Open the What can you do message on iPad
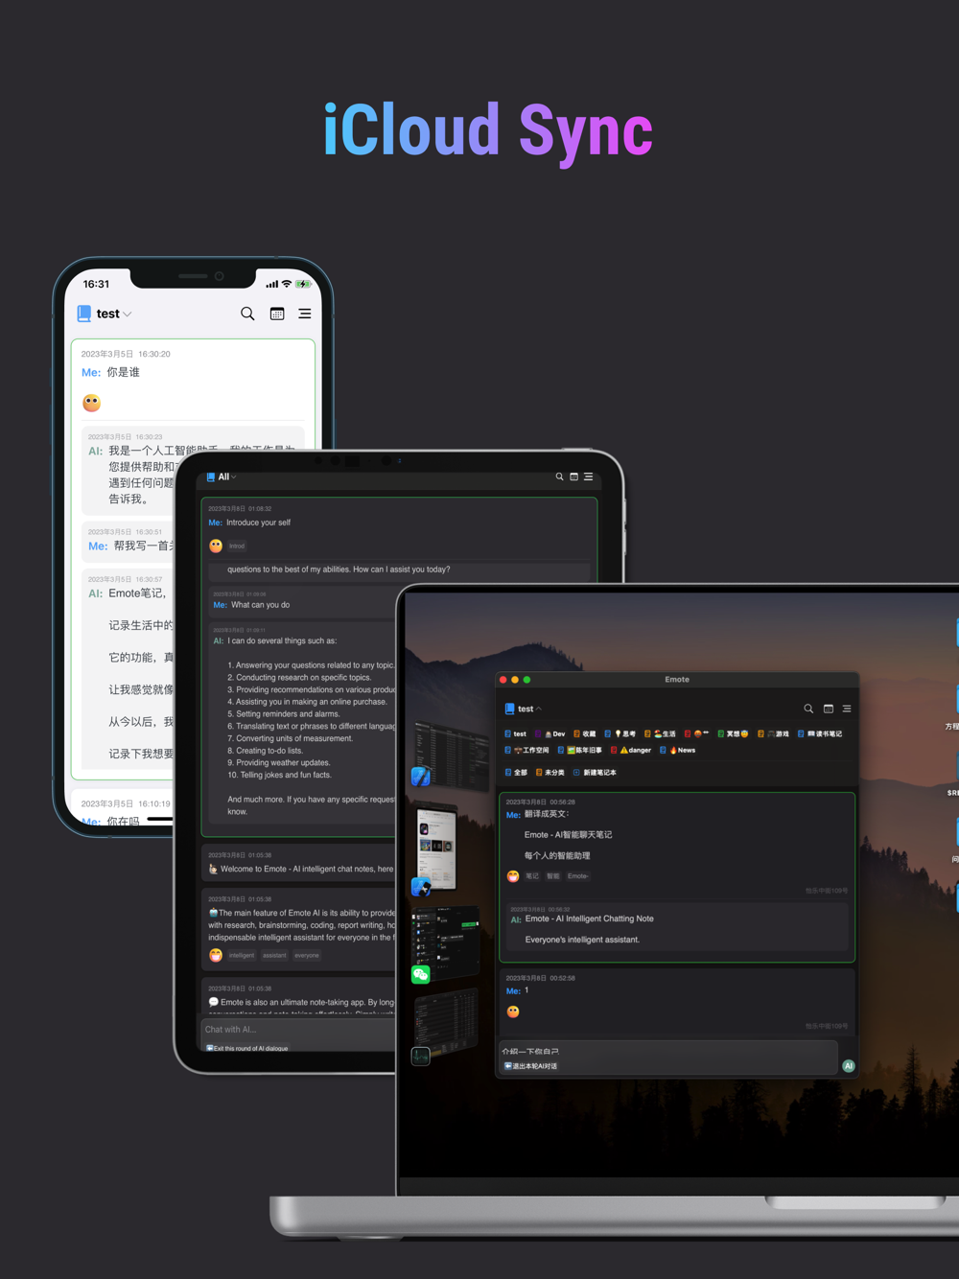Image resolution: width=959 pixels, height=1279 pixels. [303, 600]
